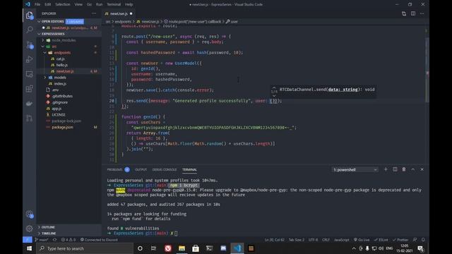Close the terminal panel
Screen dimensions: 452x254
(x=422, y=169)
